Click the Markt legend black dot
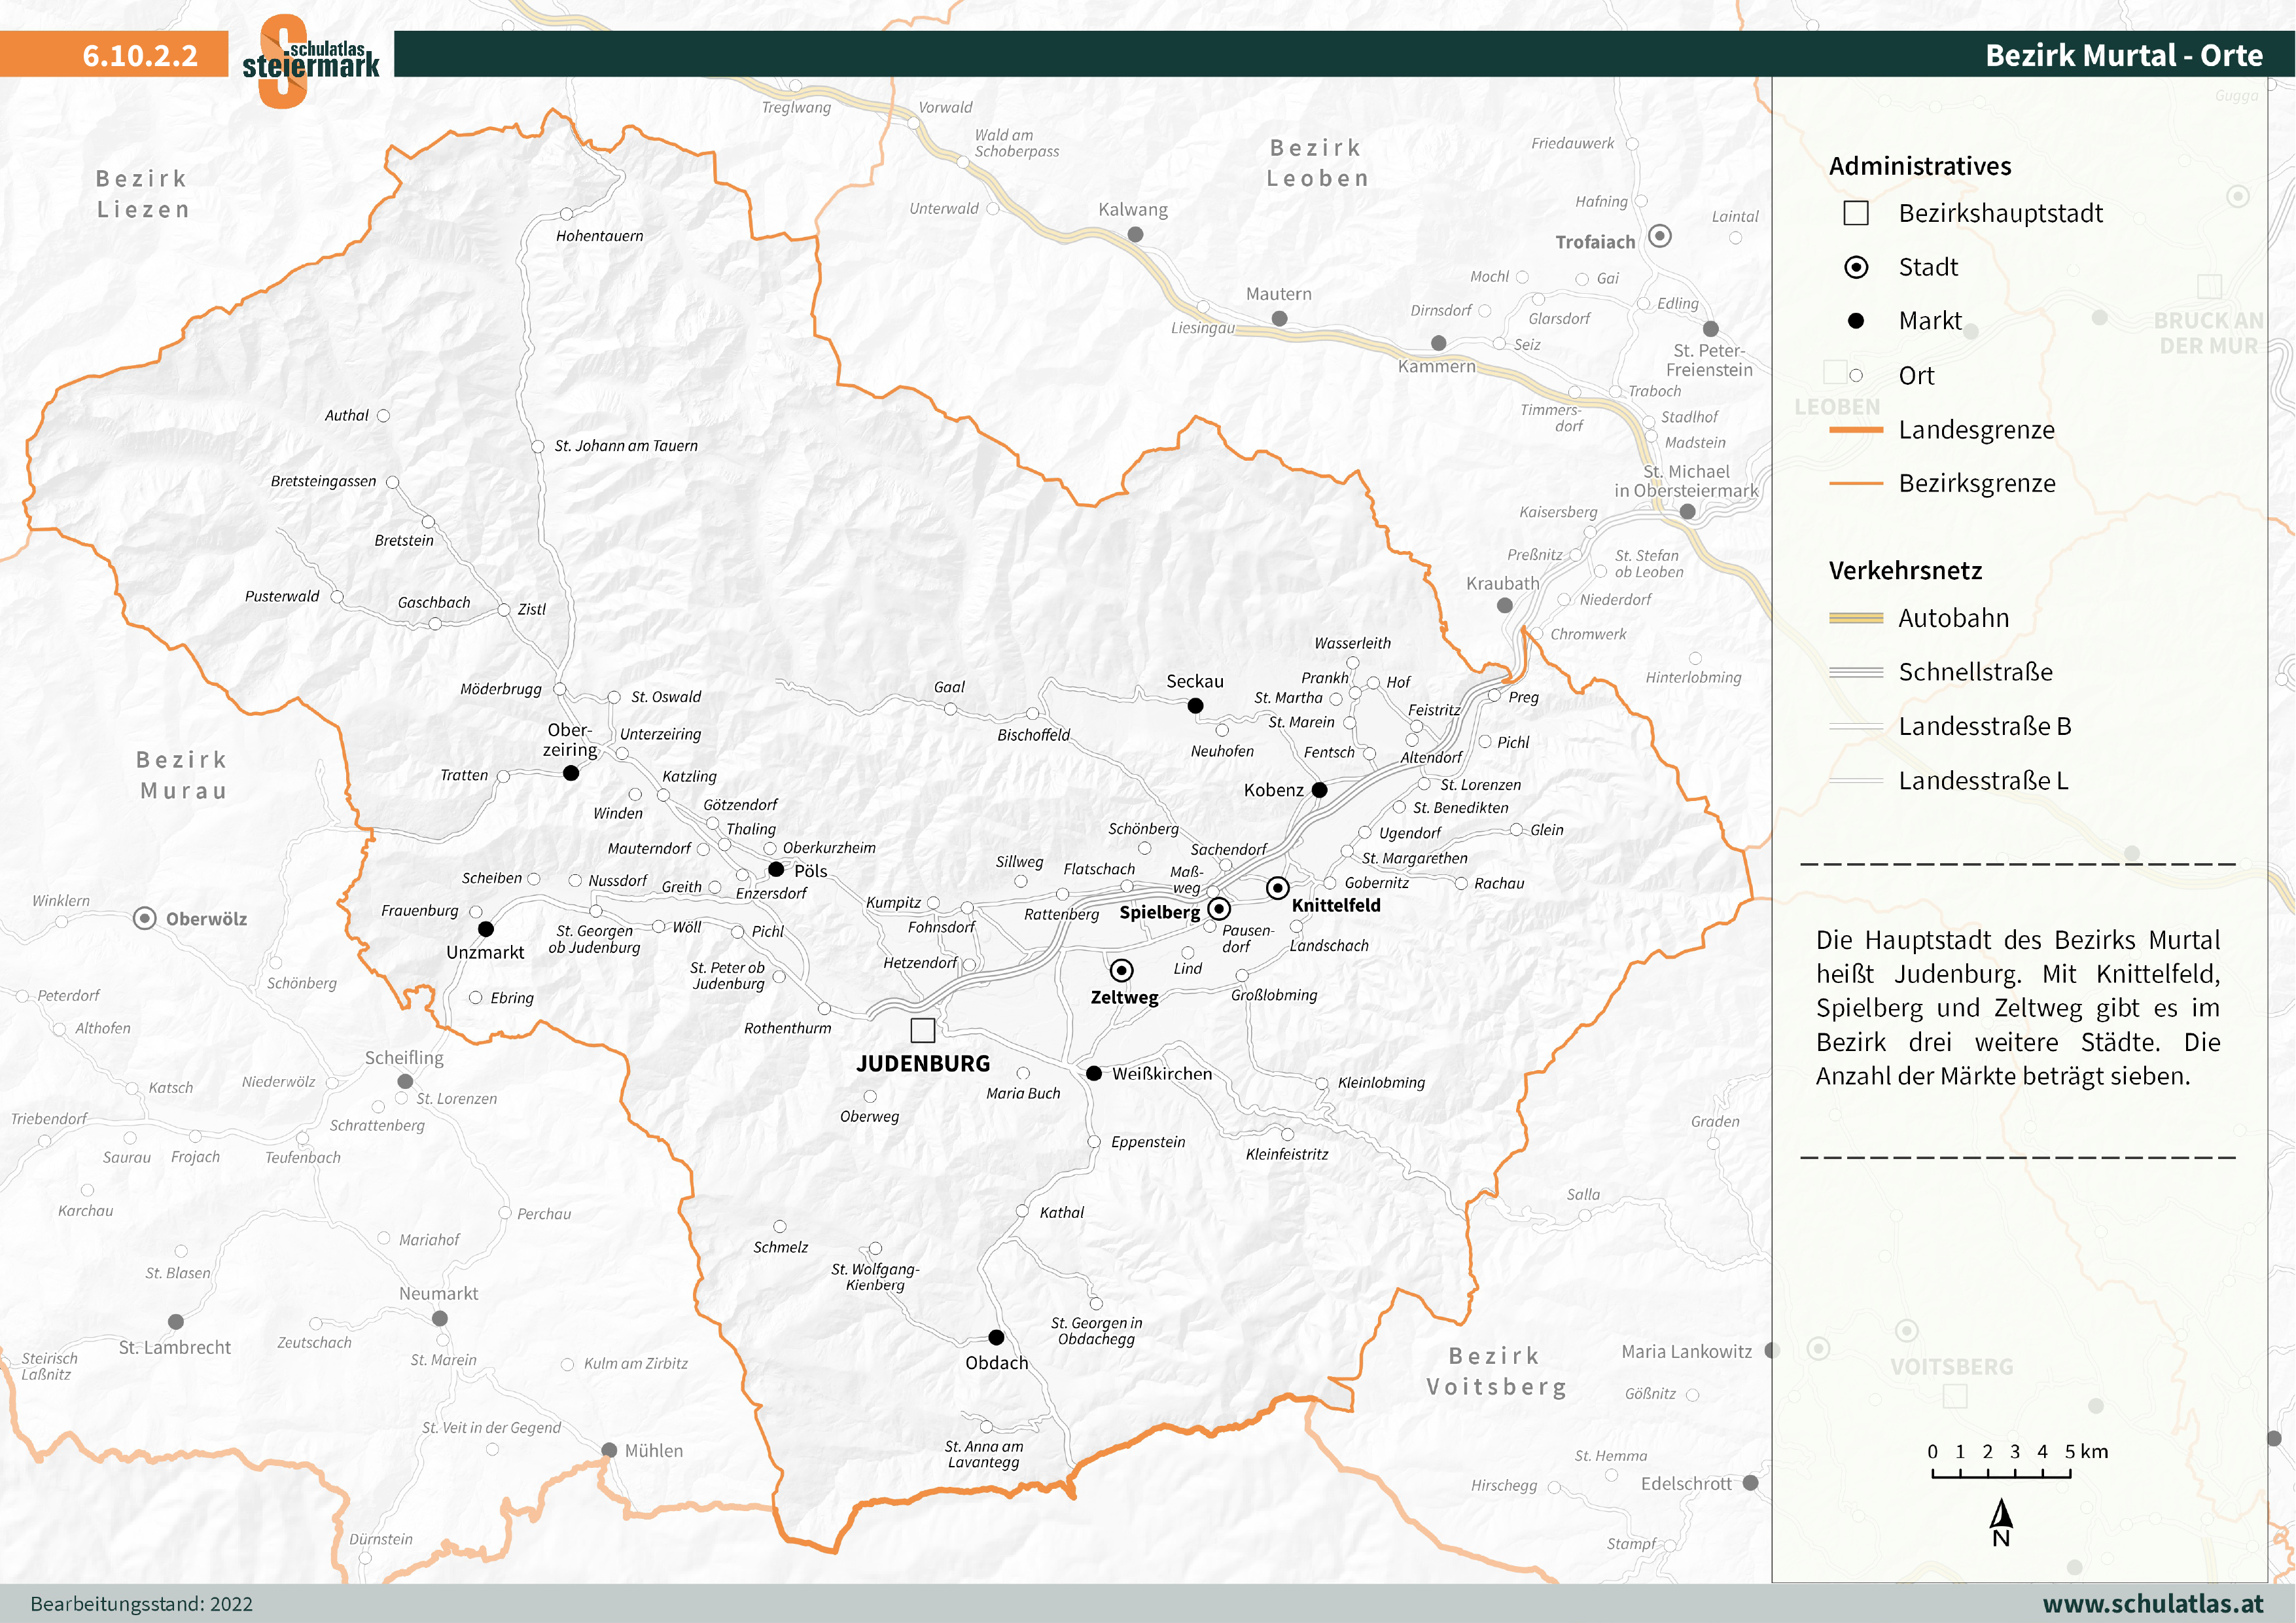 click(1856, 321)
